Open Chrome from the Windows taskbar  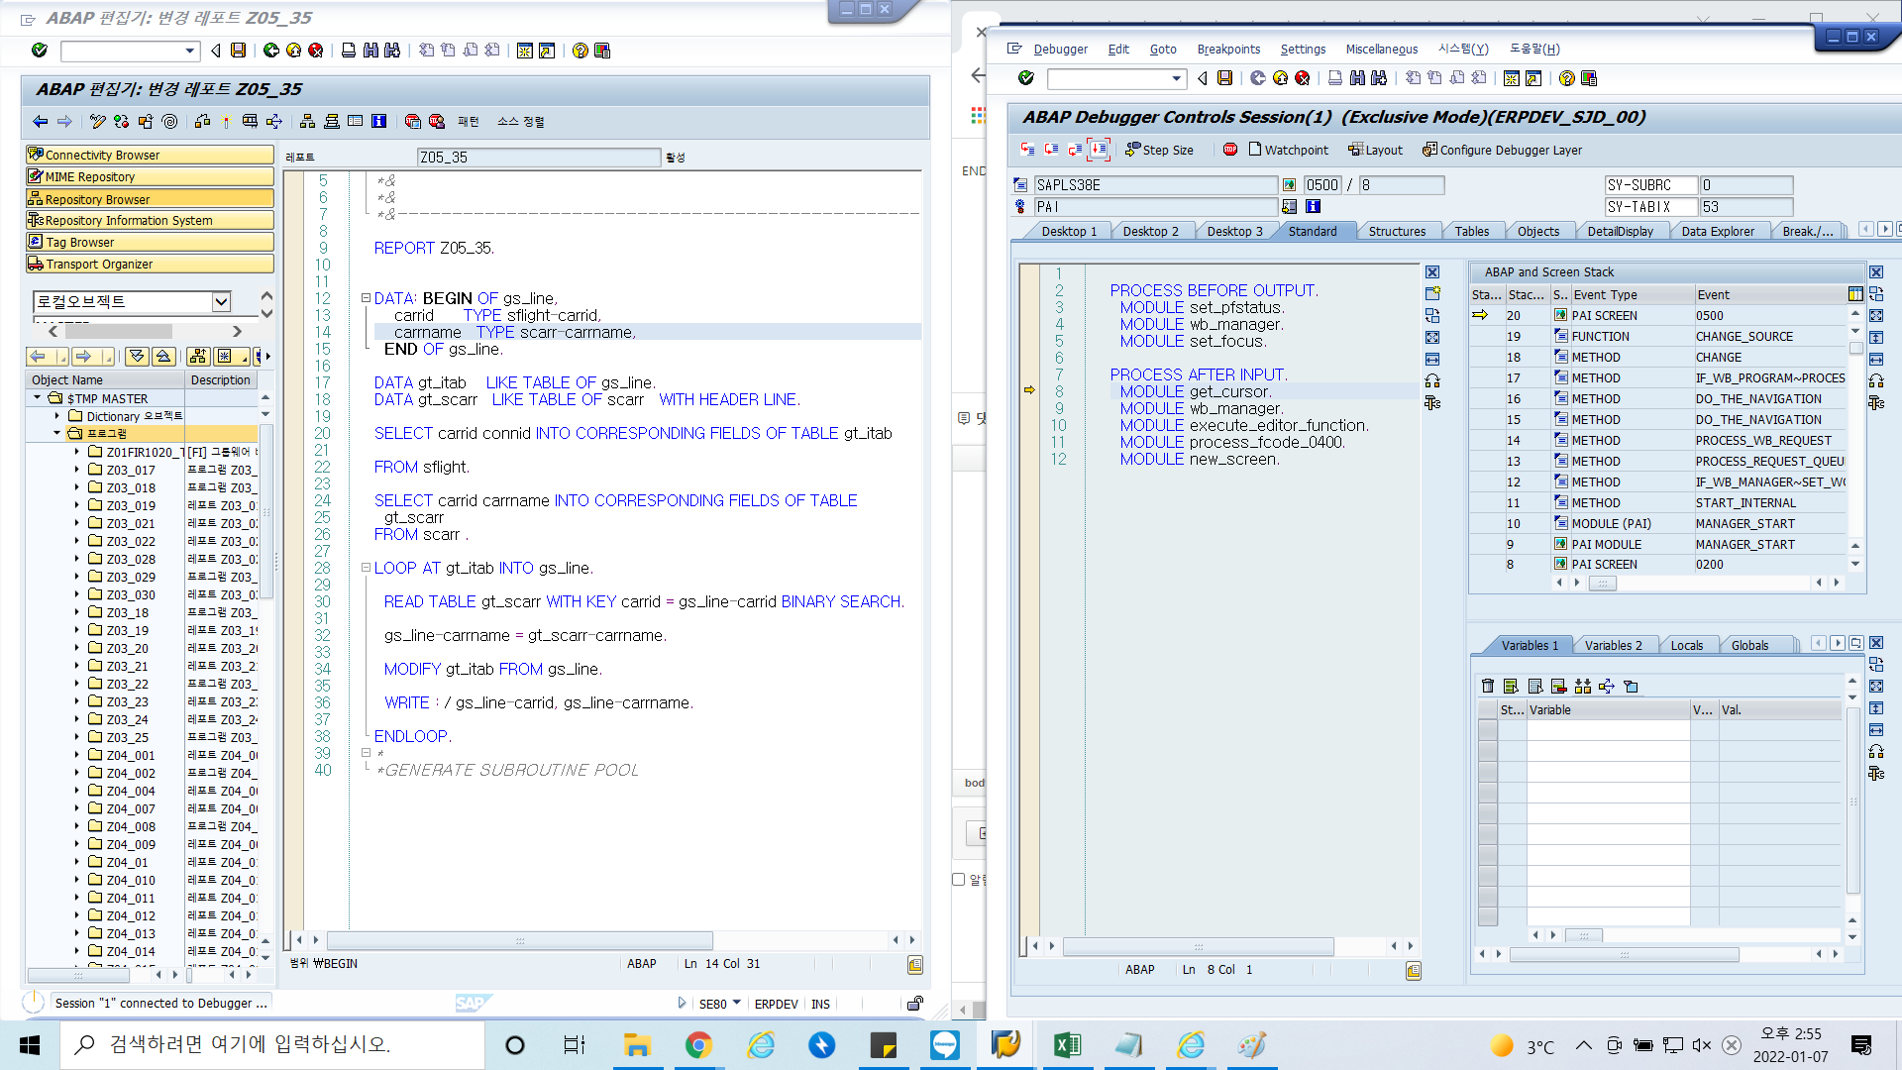pos(698,1045)
